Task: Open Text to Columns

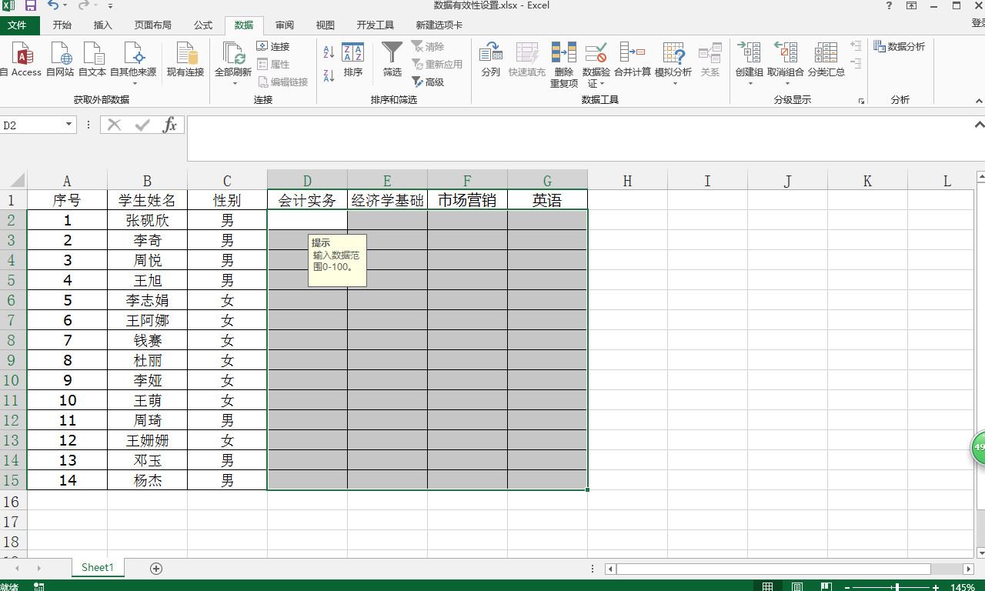Action: coord(490,59)
